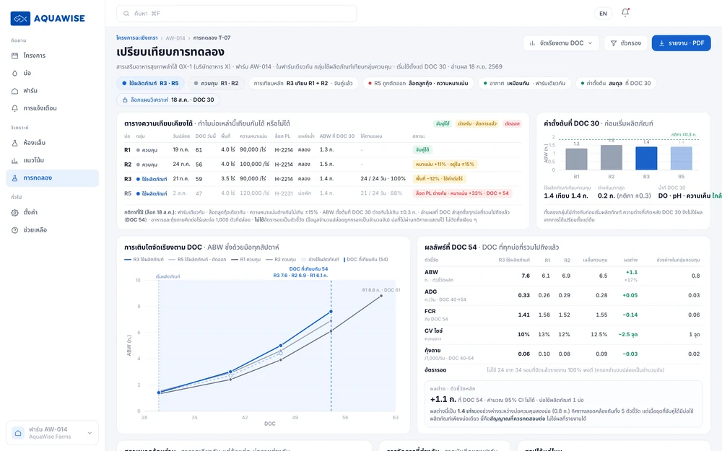Image resolution: width=722 pixels, height=451 pixels.
Task: Open the EN language selector
Action: (x=603, y=13)
